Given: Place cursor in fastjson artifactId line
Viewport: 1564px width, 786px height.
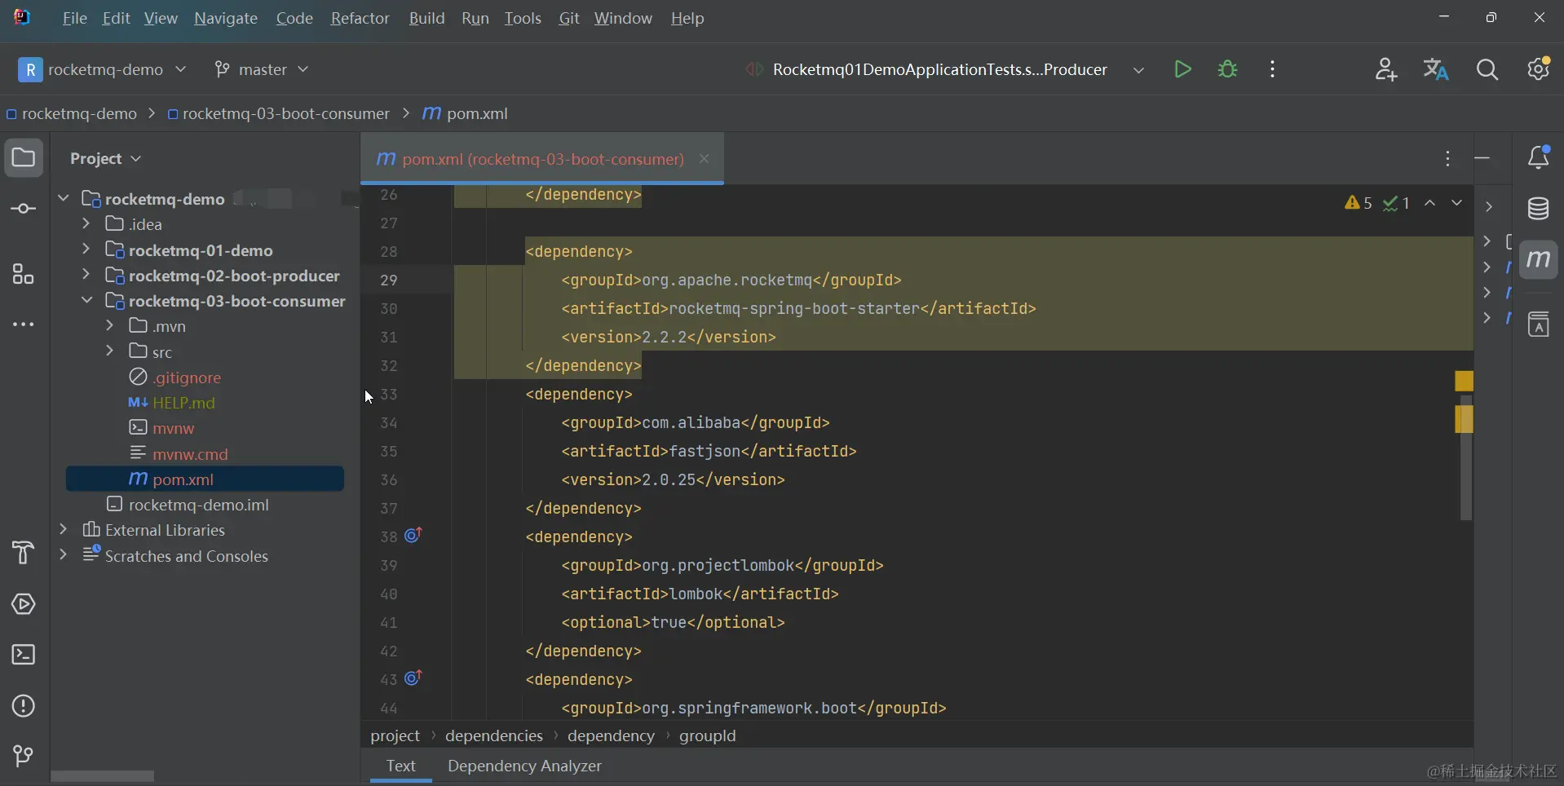Looking at the screenshot, I should [x=709, y=451].
